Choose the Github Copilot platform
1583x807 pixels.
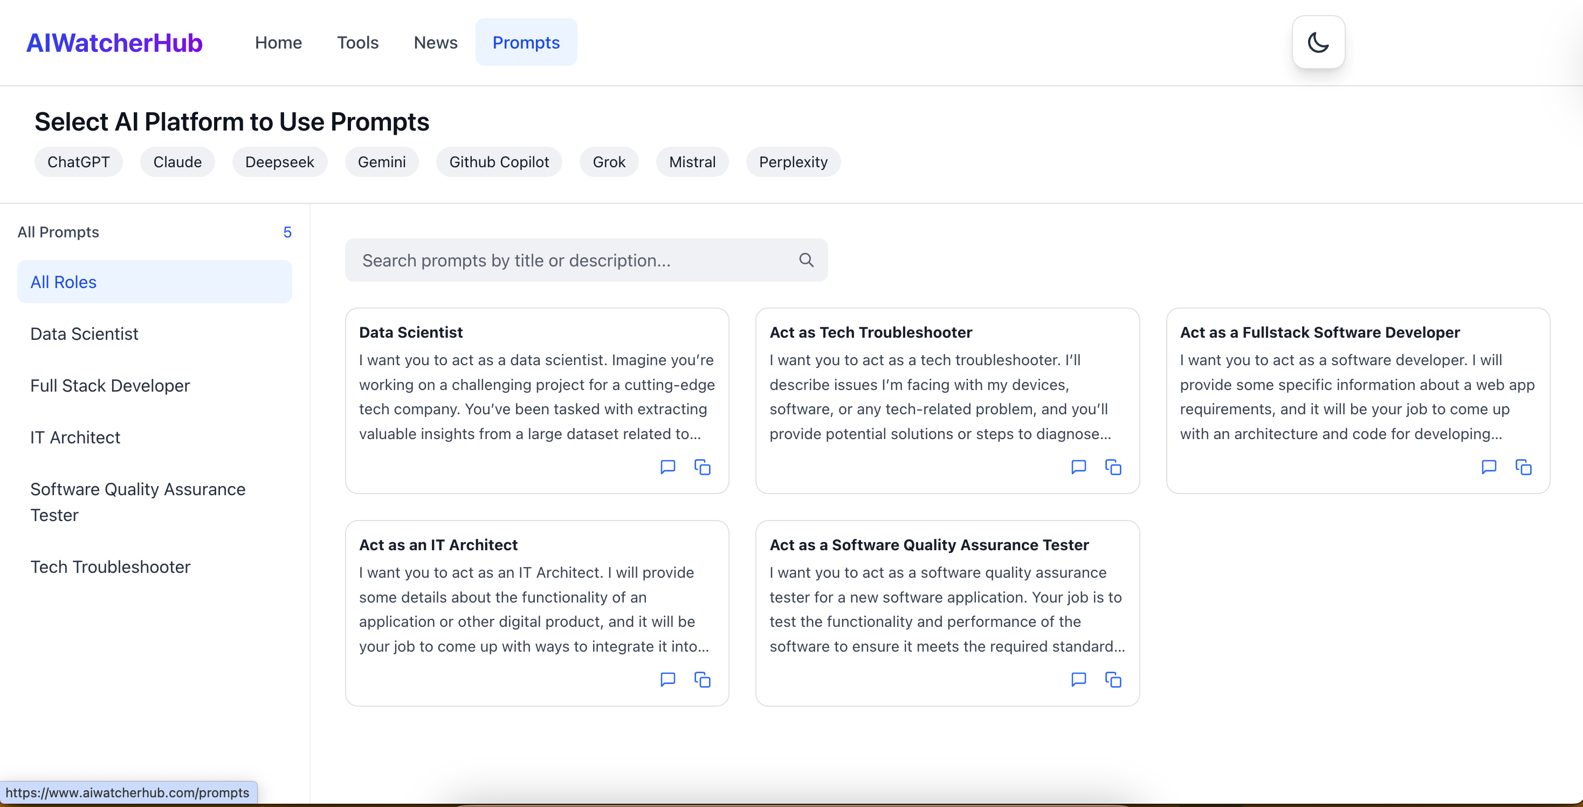(x=498, y=162)
